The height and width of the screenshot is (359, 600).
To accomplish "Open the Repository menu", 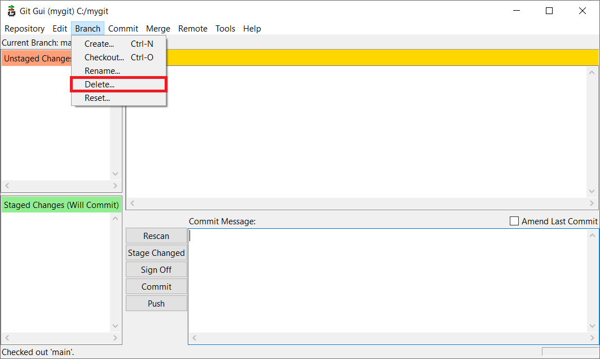I will [x=24, y=29].
